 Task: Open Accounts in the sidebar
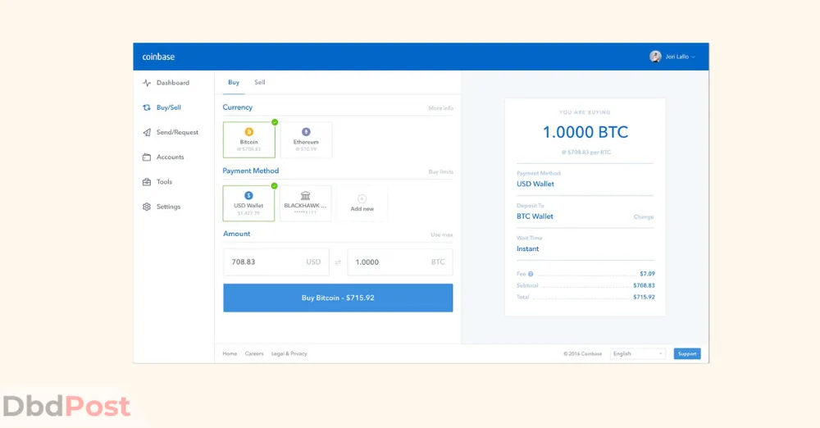click(x=163, y=157)
